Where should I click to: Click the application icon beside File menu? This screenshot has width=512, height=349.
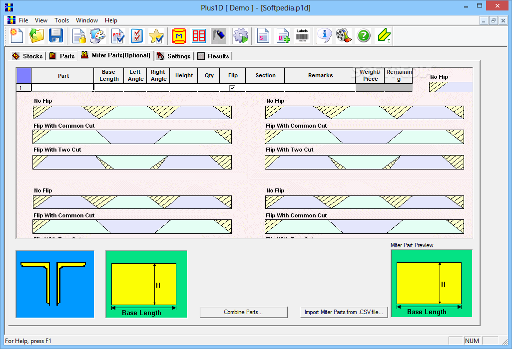tap(11, 20)
